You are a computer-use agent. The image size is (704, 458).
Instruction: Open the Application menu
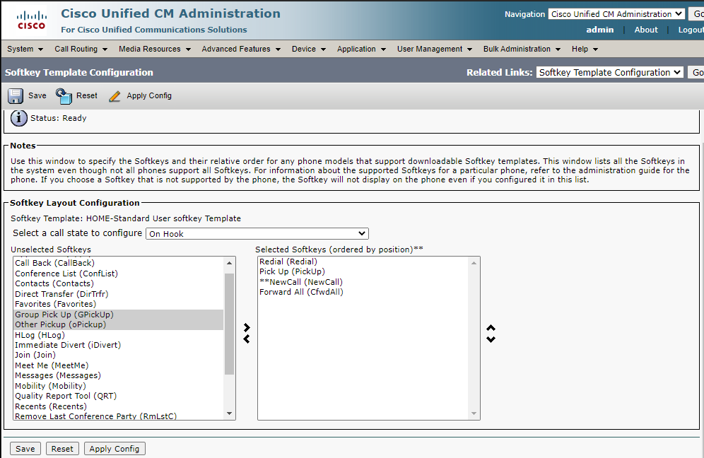[361, 49]
